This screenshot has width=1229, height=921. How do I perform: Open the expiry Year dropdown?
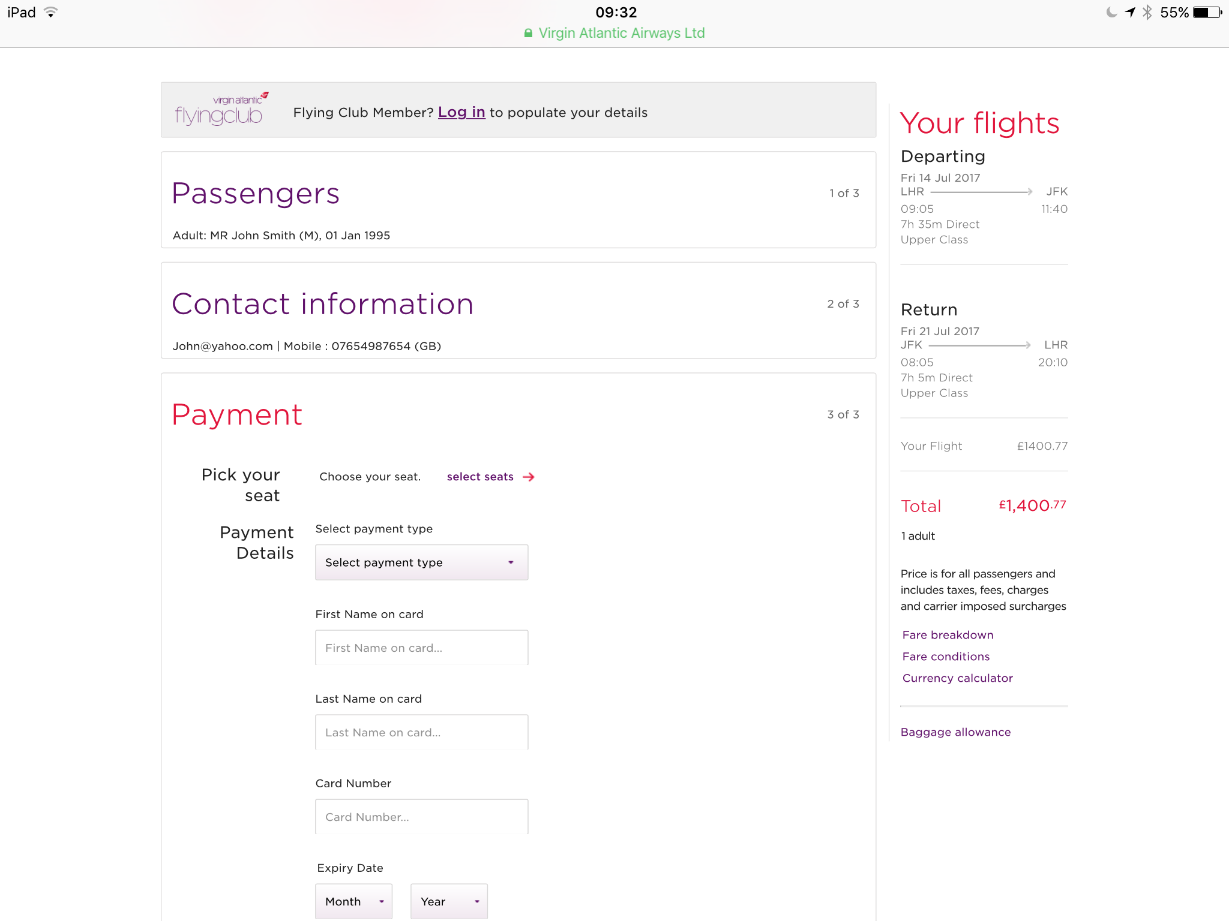[x=449, y=901]
